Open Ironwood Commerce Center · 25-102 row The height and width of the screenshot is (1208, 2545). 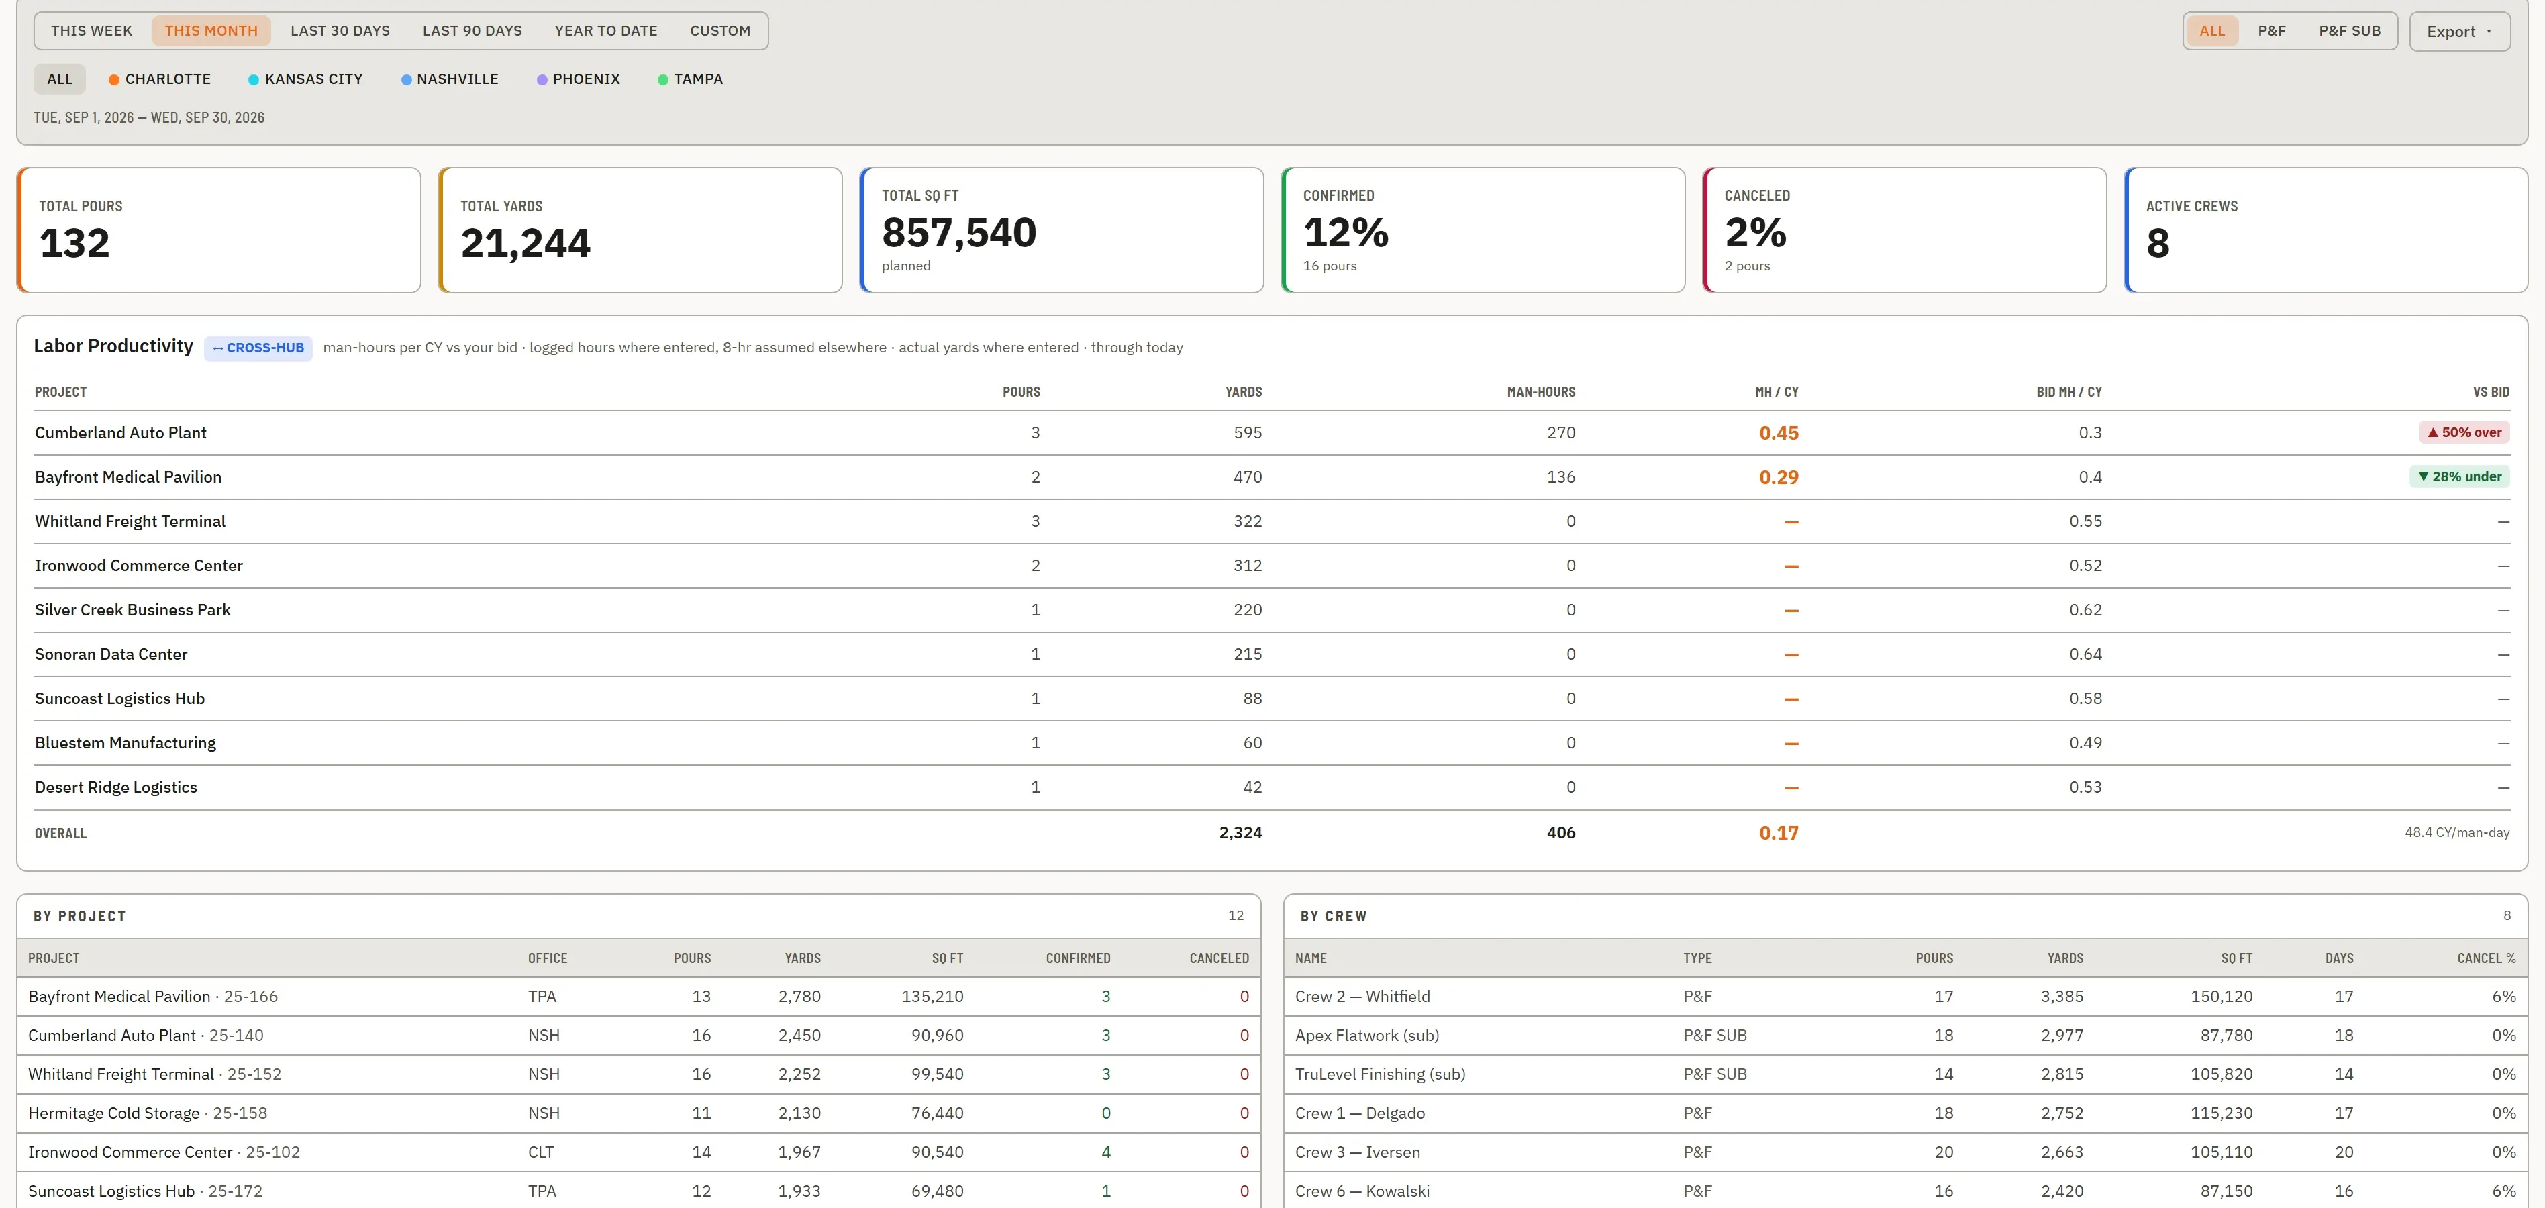click(x=638, y=1152)
